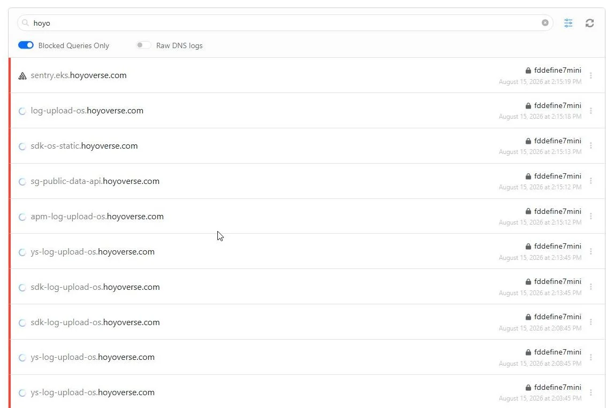This screenshot has height=408, width=606.
Task: Click lock icon of ys-log-upload-os row at 2:08:45 PM
Action: [528, 352]
